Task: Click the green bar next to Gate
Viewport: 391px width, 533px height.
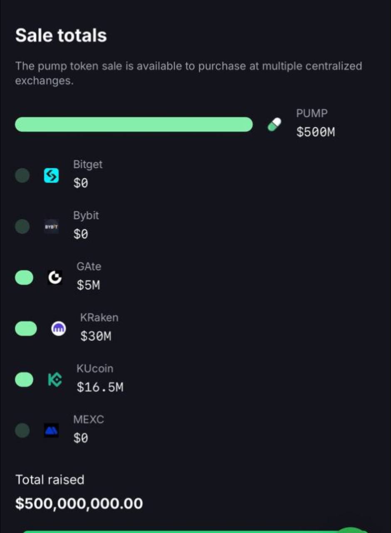Action: point(24,278)
